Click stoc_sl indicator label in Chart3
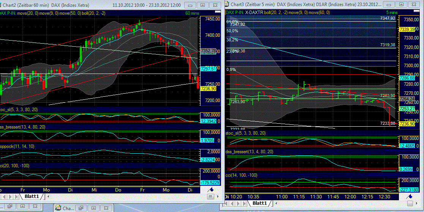This screenshot has width=424, height=212. [245, 133]
